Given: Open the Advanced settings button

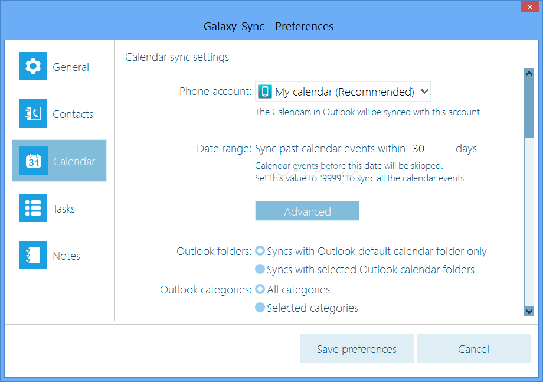Looking at the screenshot, I should click(307, 211).
